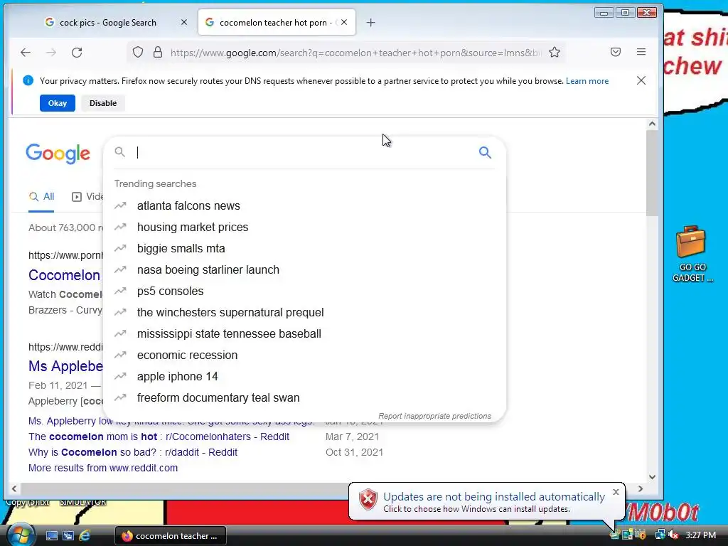Click vertical scrollbar down arrow
This screenshot has height=546, width=728.
click(652, 477)
